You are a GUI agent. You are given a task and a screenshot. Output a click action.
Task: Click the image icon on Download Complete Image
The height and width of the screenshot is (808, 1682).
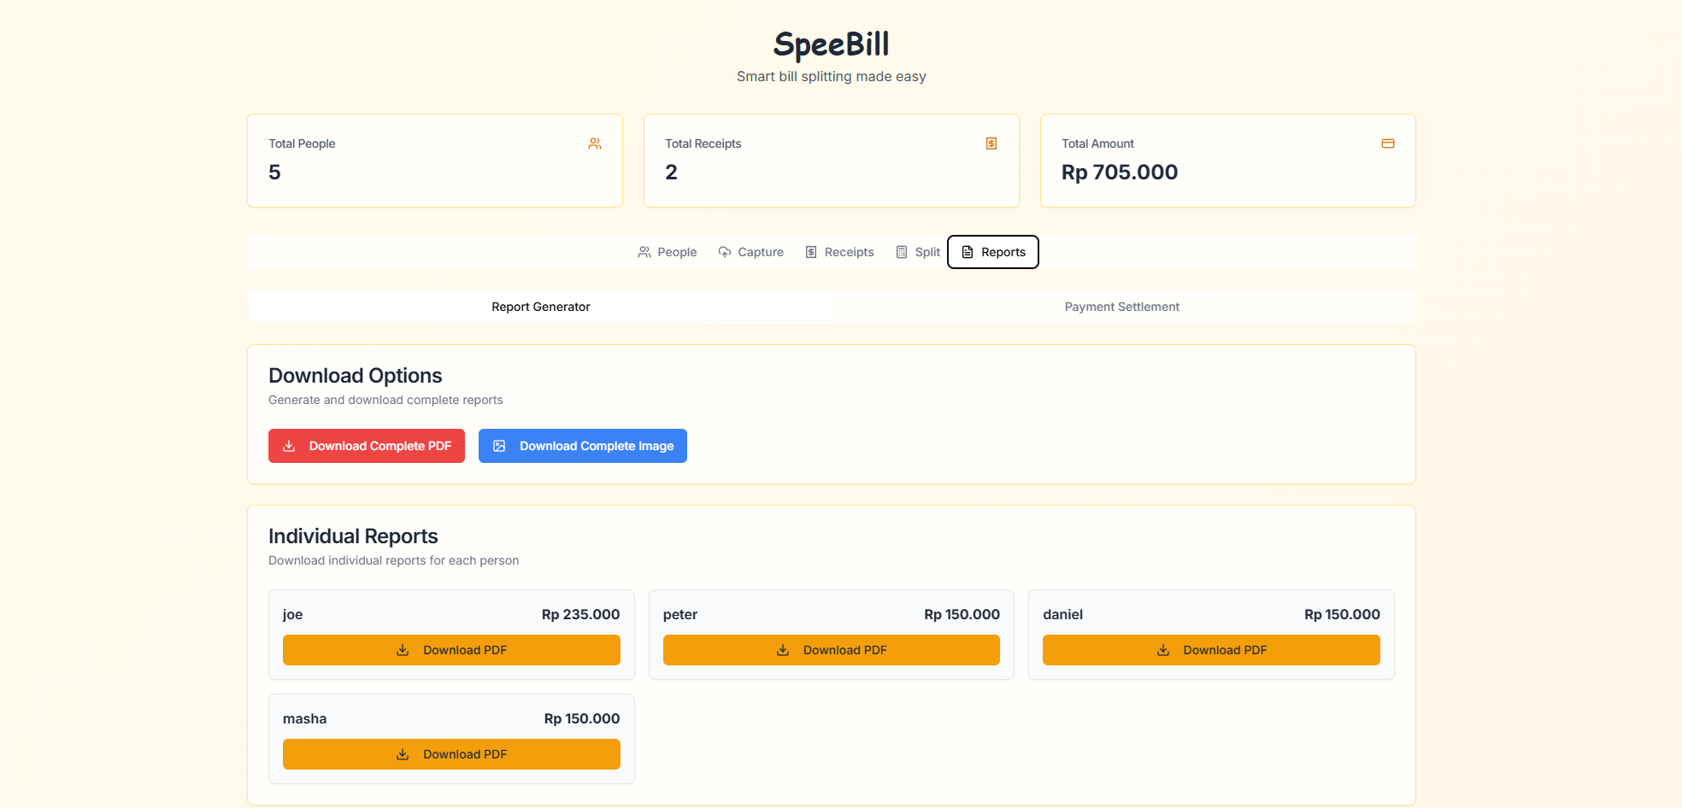point(500,446)
